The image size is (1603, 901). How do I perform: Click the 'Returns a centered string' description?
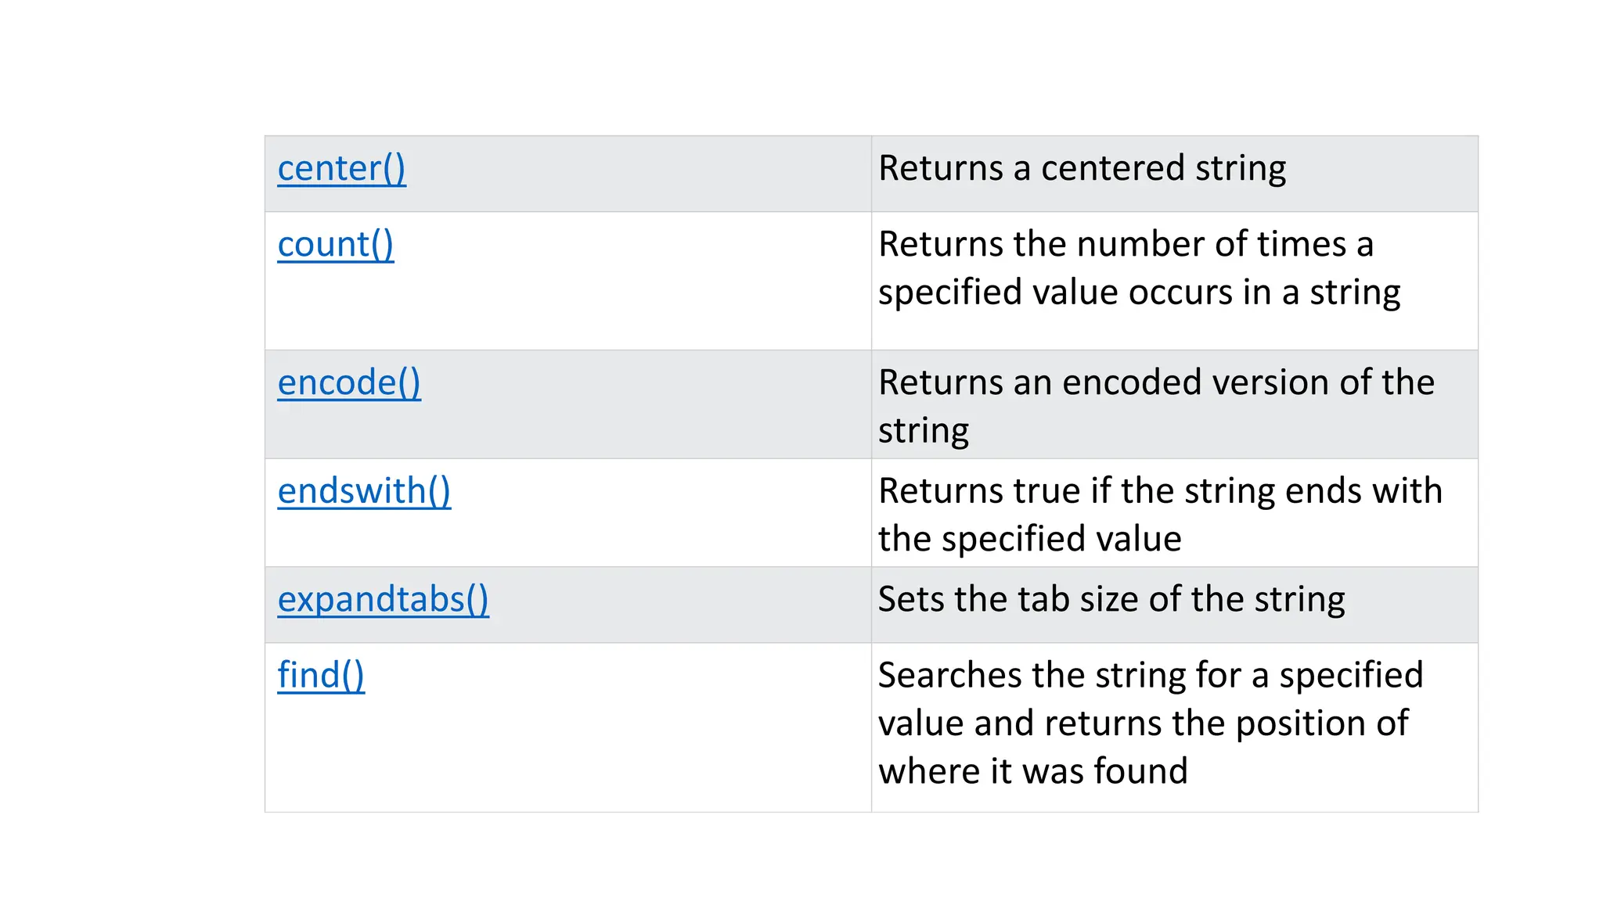pos(1082,169)
